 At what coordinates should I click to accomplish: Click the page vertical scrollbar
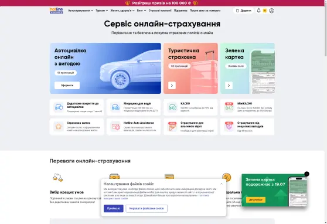pos(326,31)
